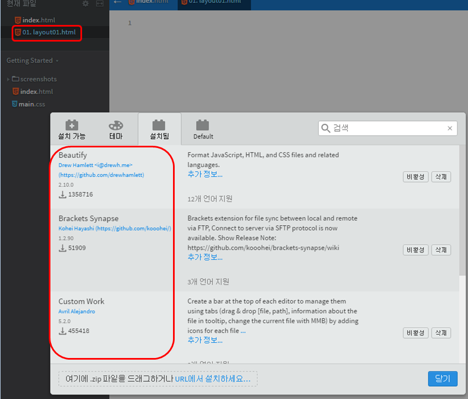The width and height of the screenshot is (468, 399).
Task: Delete Brackets Synapse with 삭제
Action: pos(441,250)
